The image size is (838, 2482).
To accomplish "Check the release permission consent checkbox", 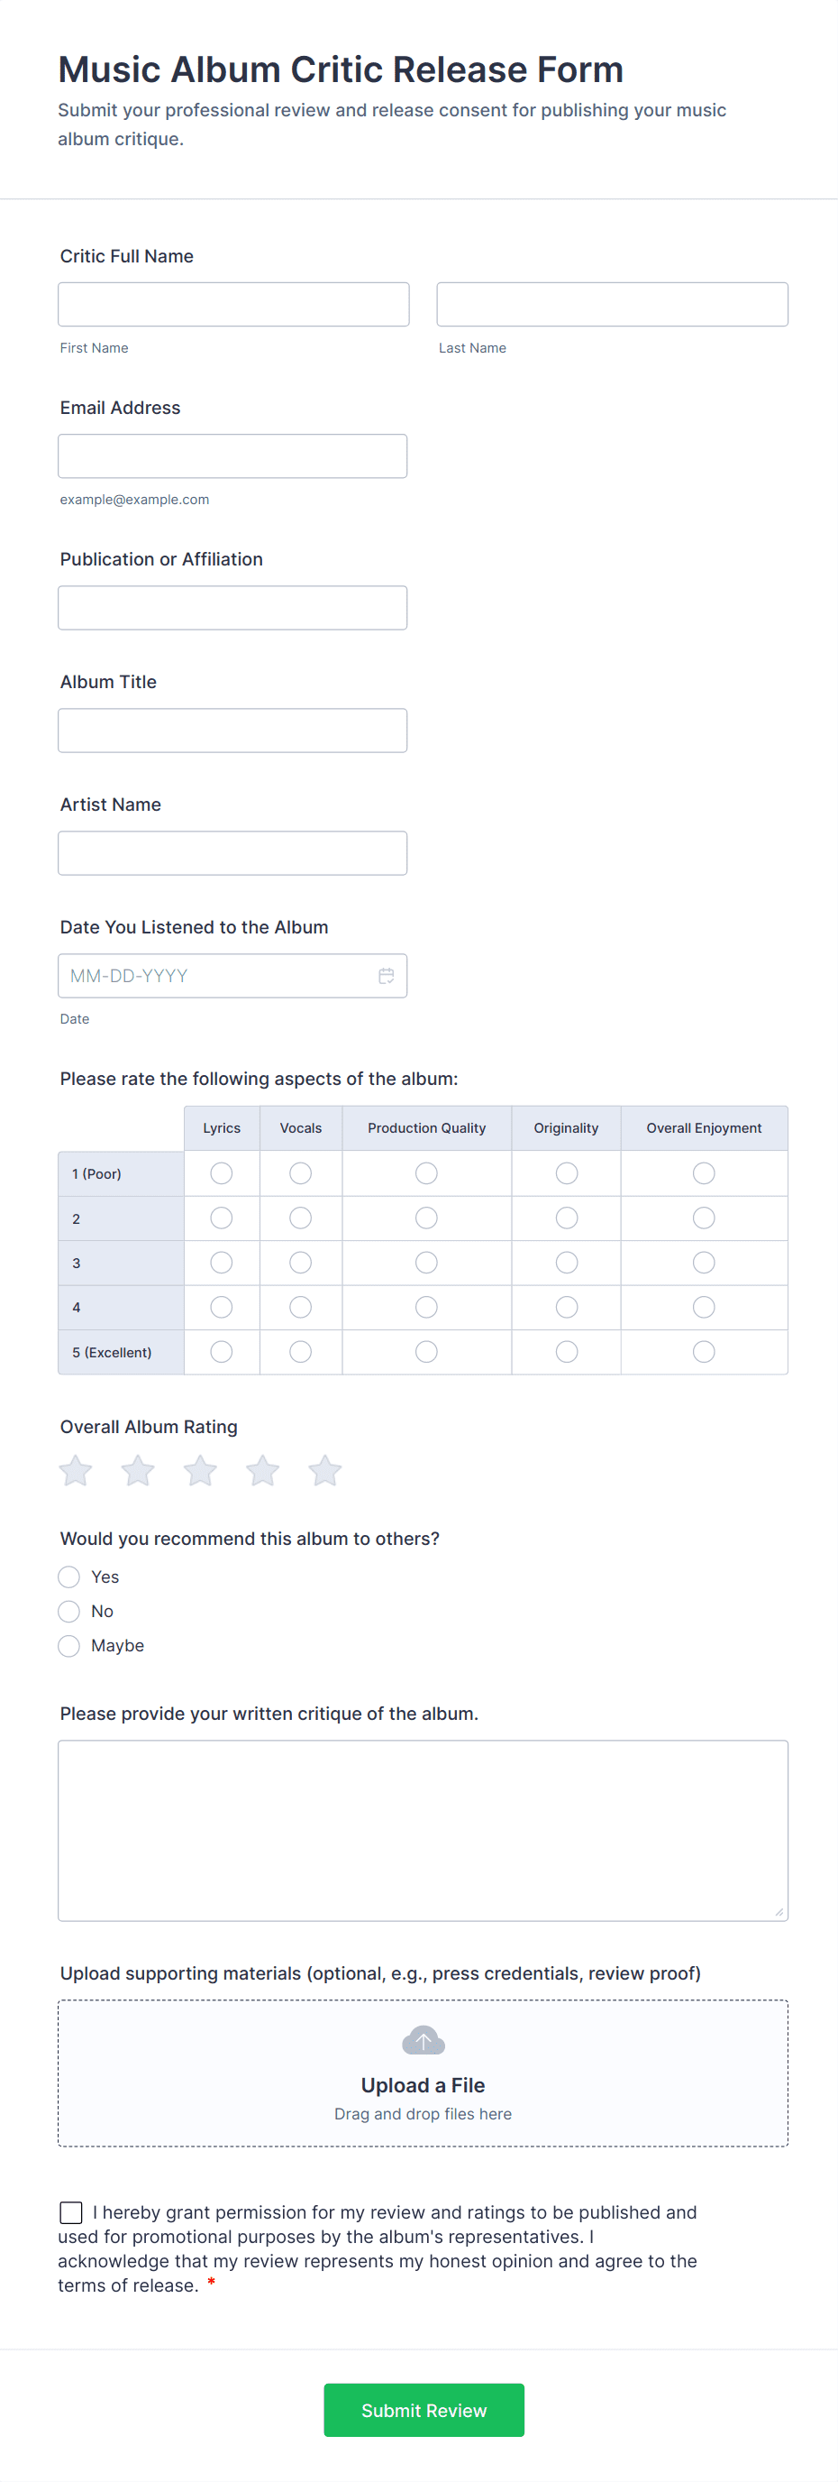I will (x=71, y=2212).
